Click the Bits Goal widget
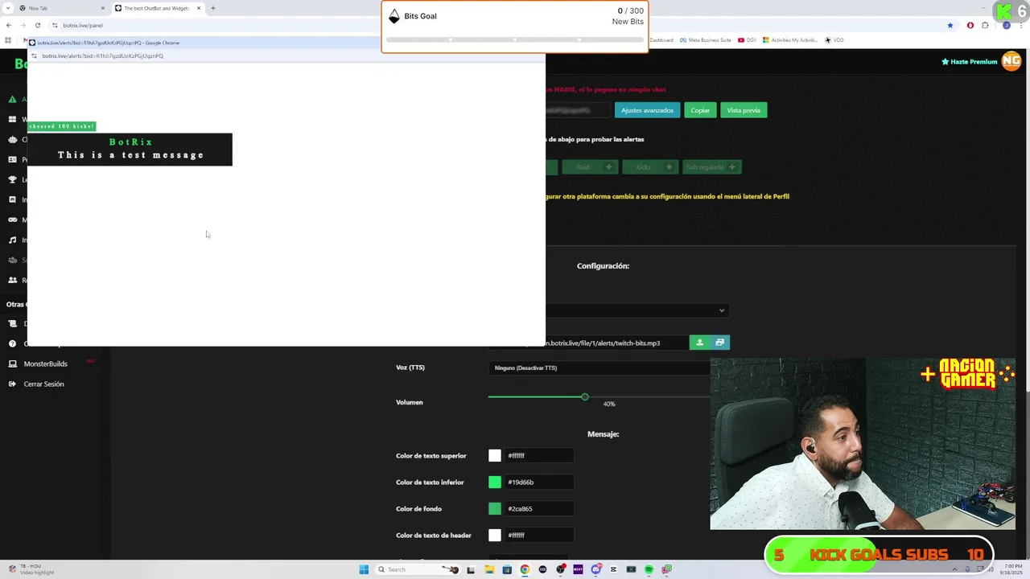This screenshot has height=579, width=1030. (515, 27)
